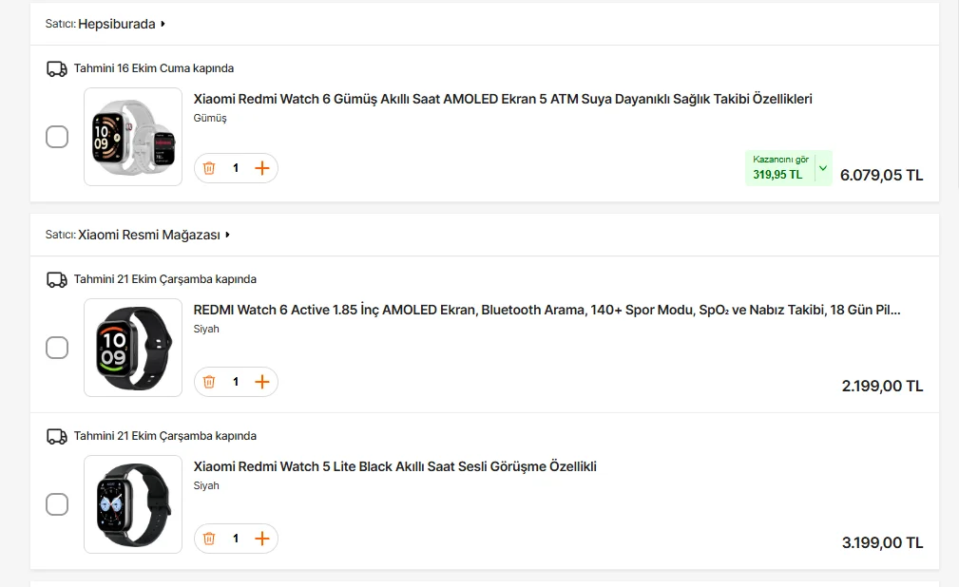
Task: Visit the Xiaomi Resmi Mağazası seller page
Action: click(149, 235)
